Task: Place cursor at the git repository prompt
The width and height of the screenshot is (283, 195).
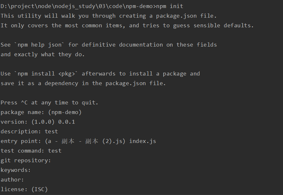Action: click(x=53, y=160)
